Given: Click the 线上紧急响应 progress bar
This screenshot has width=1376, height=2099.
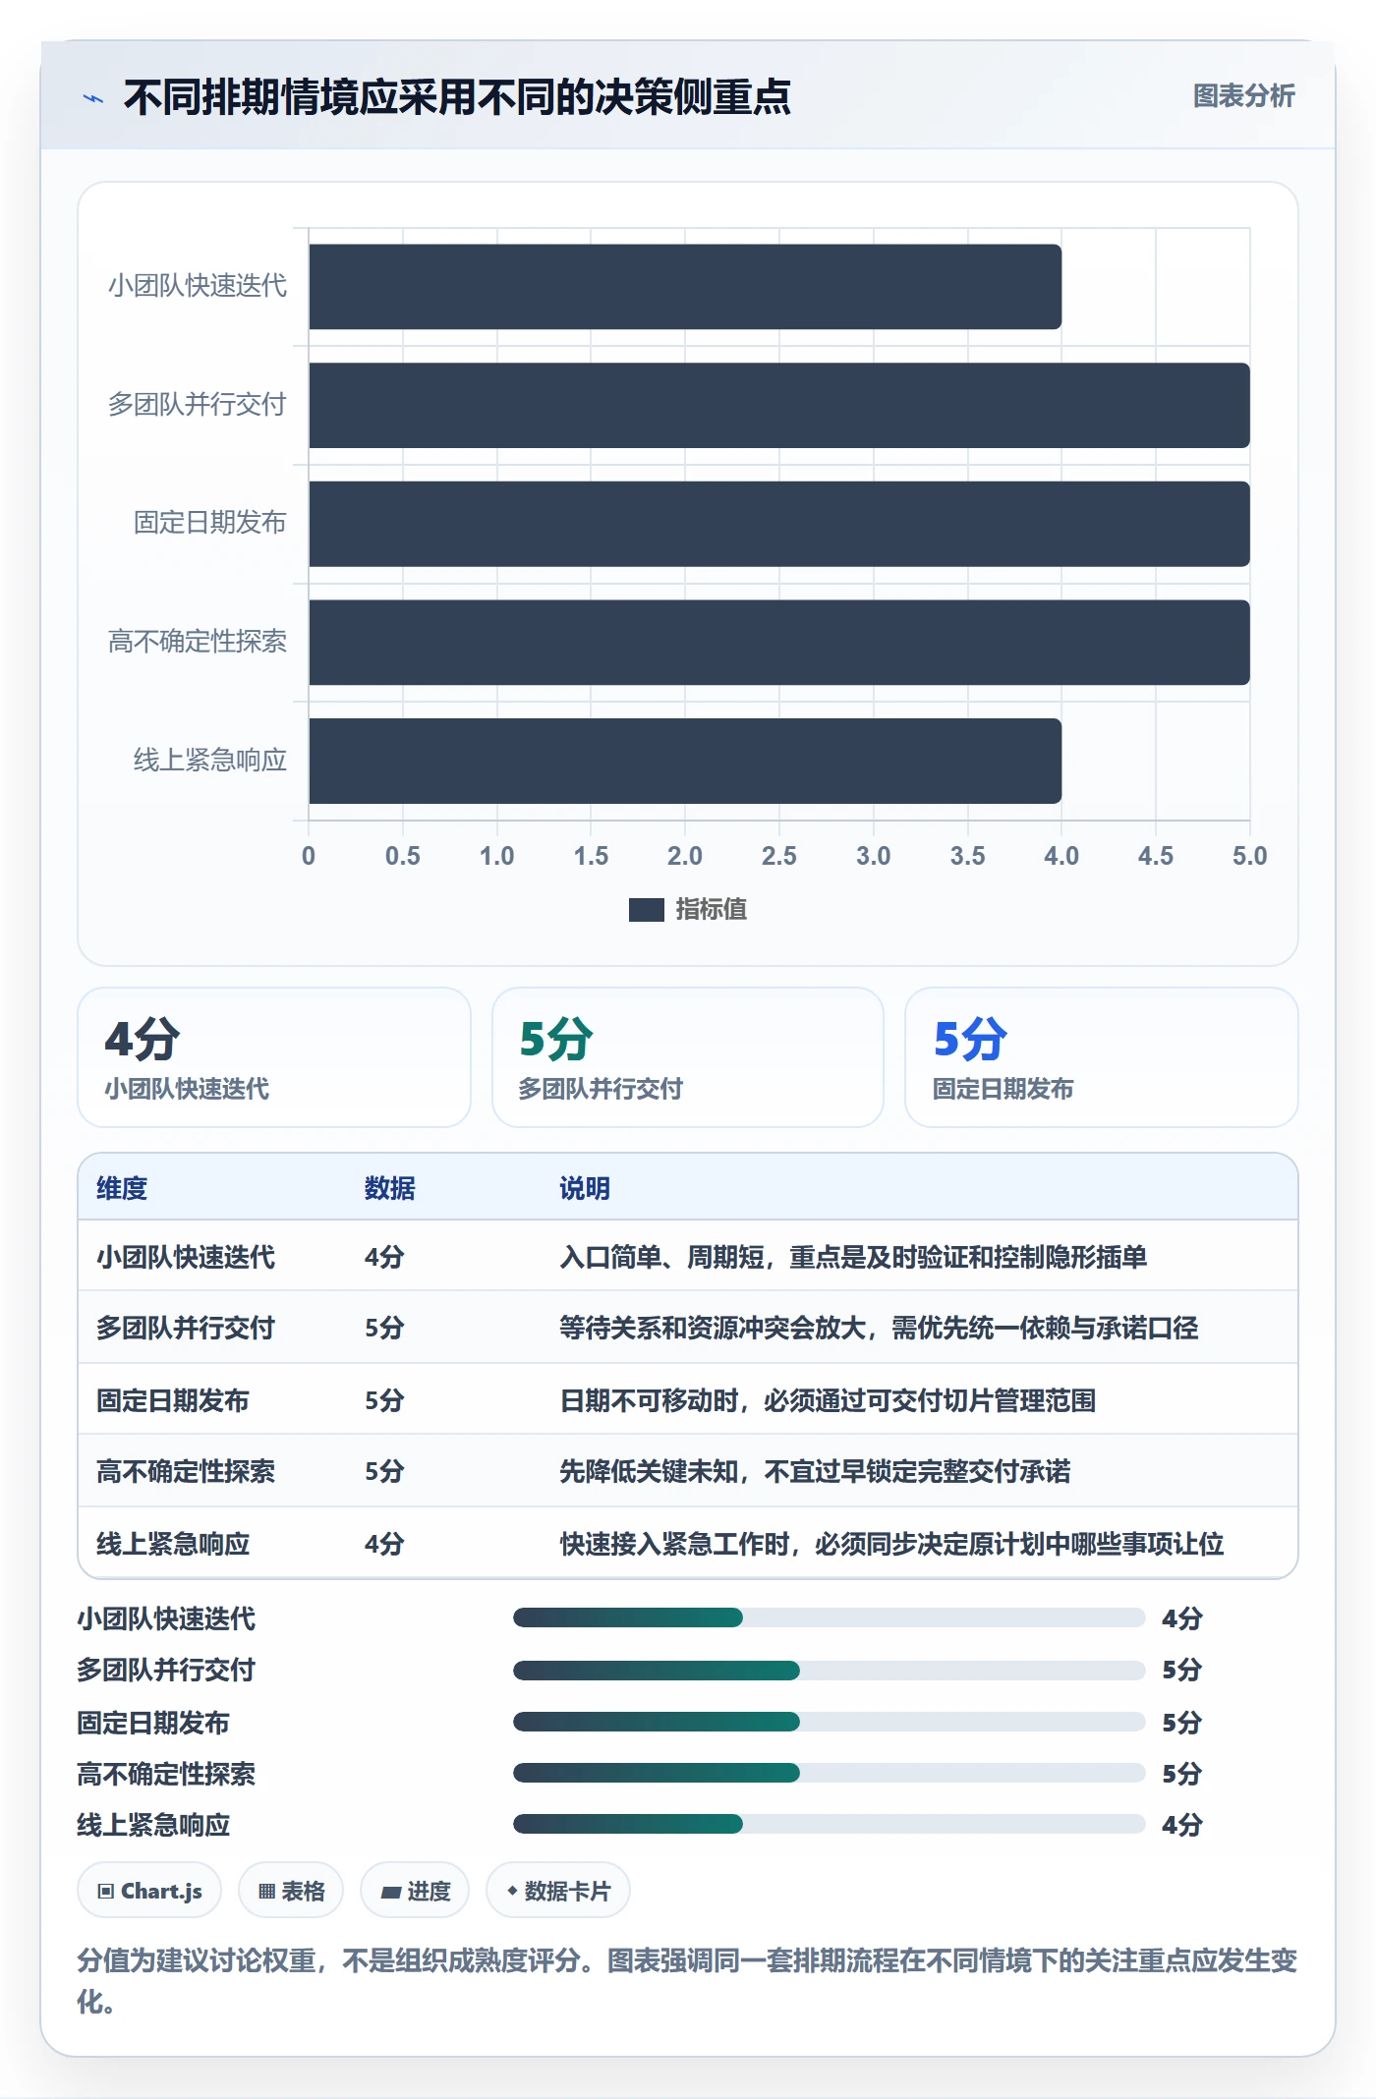Looking at the screenshot, I should pos(830,1824).
